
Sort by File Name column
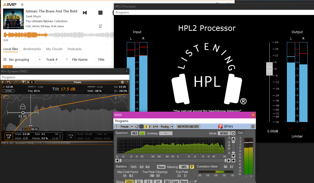(80, 59)
